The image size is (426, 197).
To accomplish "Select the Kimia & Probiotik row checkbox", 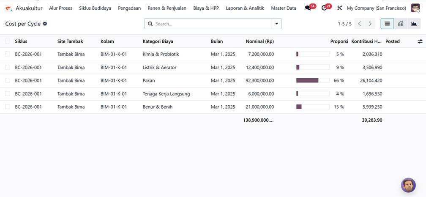I will (8, 54).
